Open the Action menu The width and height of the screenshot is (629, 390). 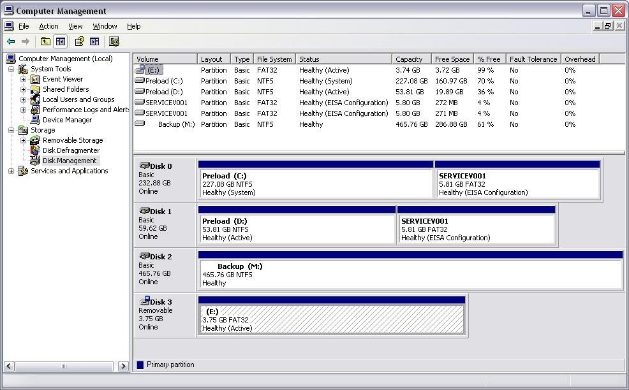tap(48, 26)
